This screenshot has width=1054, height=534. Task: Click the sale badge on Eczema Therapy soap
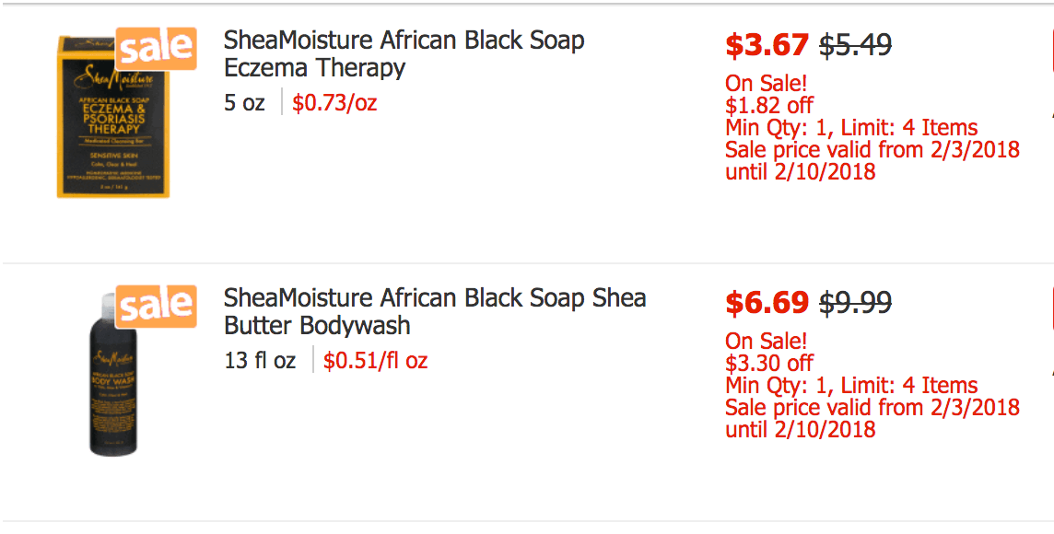point(156,48)
